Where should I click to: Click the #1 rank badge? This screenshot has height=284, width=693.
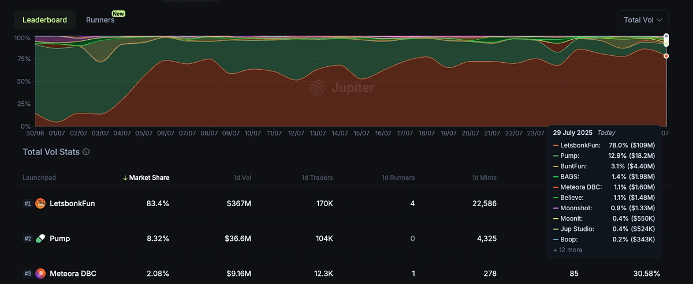click(27, 203)
